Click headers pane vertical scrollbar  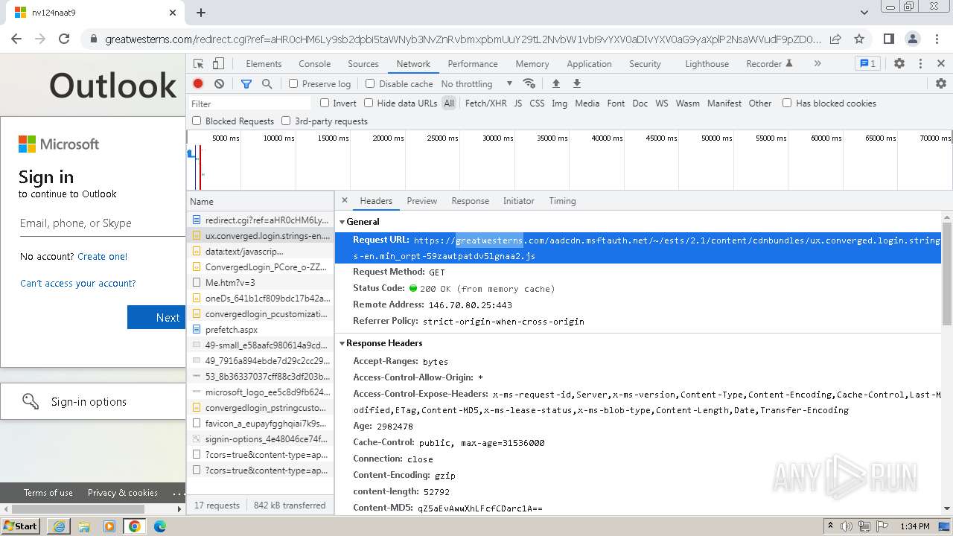(x=947, y=275)
